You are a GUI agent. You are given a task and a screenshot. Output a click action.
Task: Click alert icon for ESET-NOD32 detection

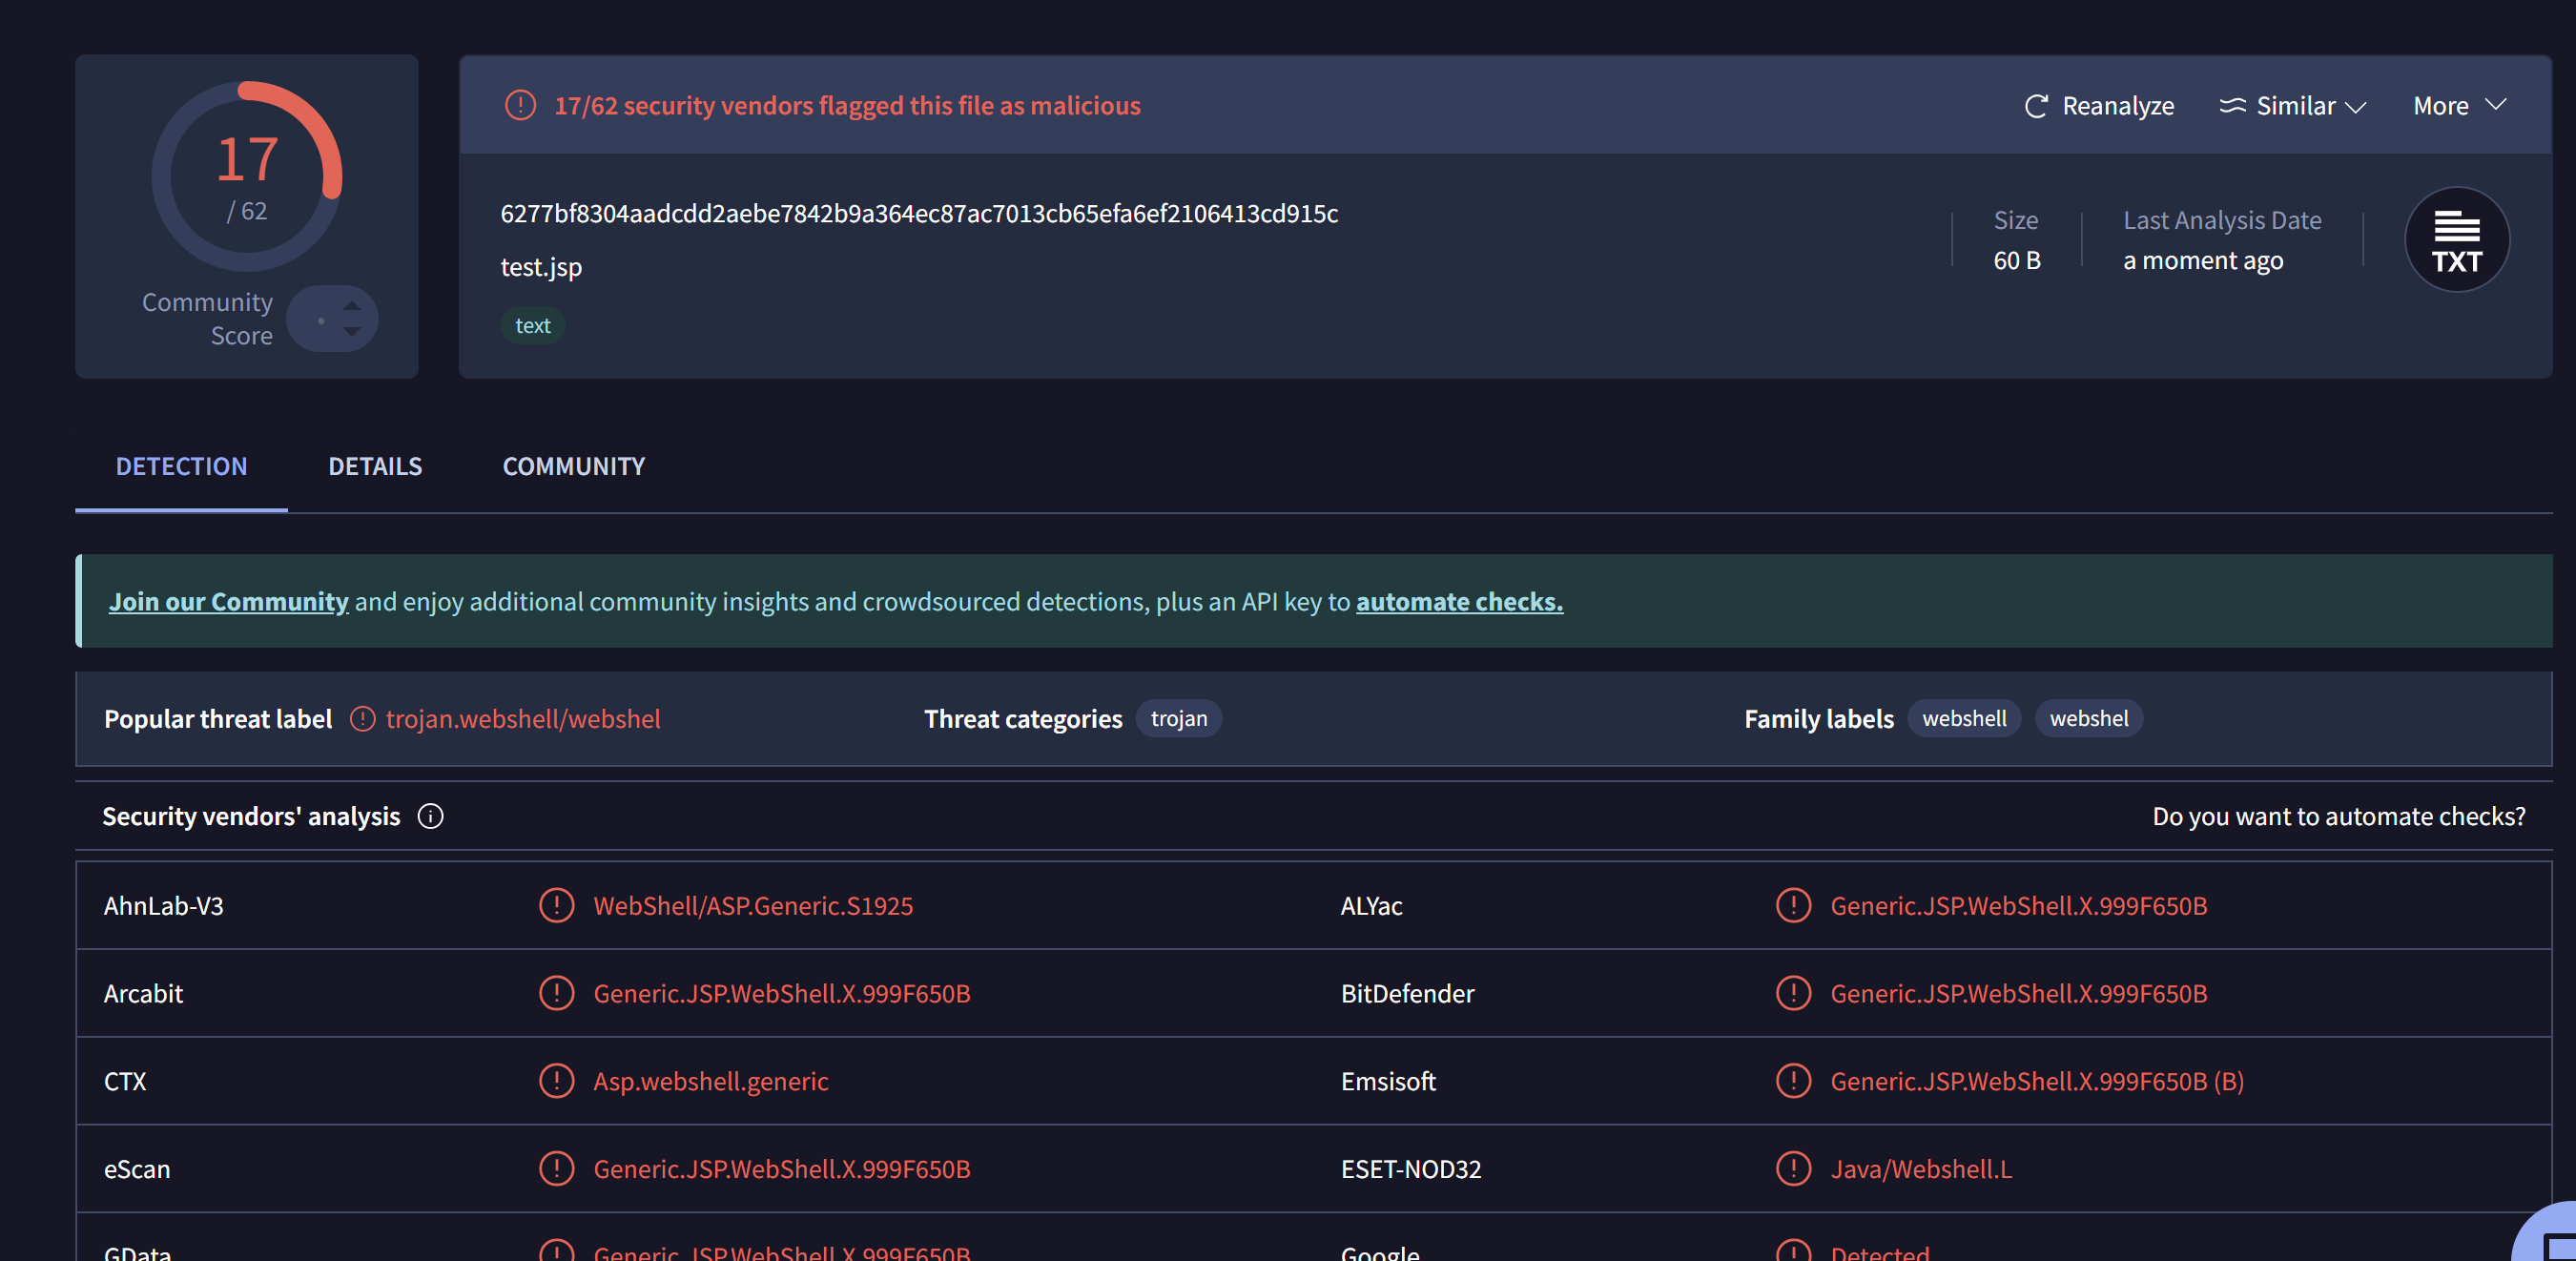tap(1793, 1169)
